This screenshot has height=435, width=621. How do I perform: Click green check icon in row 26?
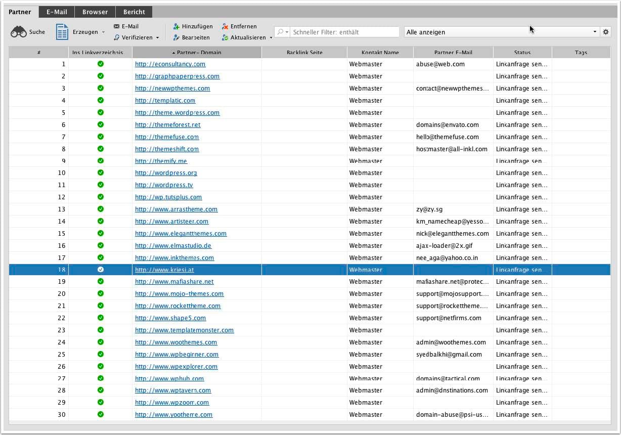tap(101, 366)
